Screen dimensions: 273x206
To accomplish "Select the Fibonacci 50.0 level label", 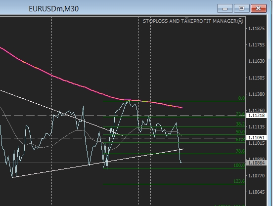I will 240,132.
